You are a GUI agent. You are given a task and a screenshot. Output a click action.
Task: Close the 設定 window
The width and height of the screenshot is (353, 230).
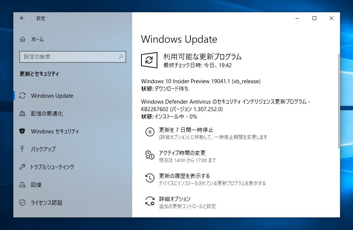[x=331, y=18]
